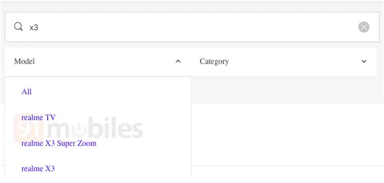384x183 pixels.
Task: Click the magnifying glass search icon
Action: click(18, 26)
